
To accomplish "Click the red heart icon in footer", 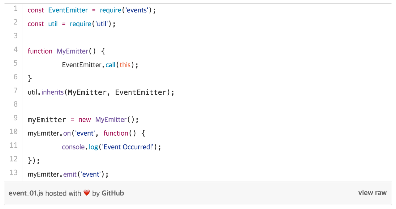I will (87, 193).
